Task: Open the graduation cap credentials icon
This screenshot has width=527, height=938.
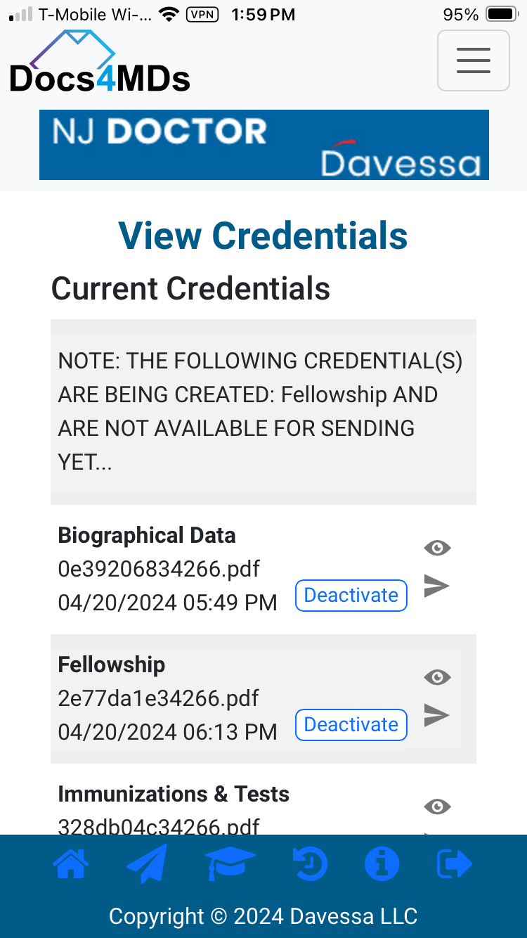Action: 230,864
